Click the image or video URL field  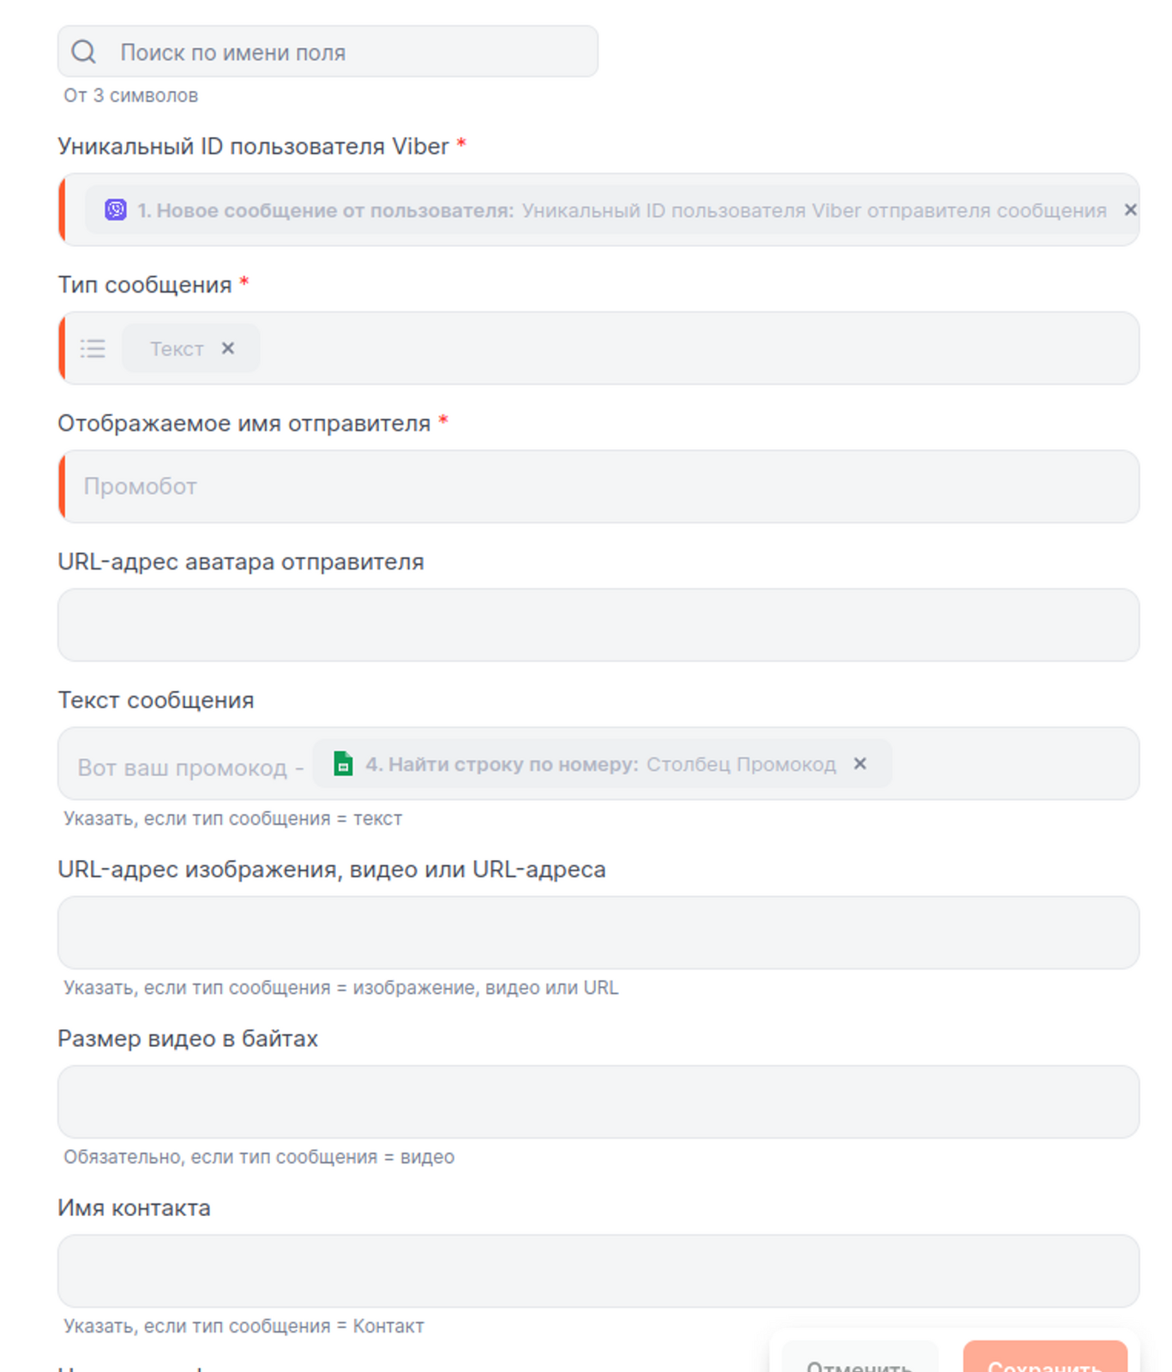598,933
